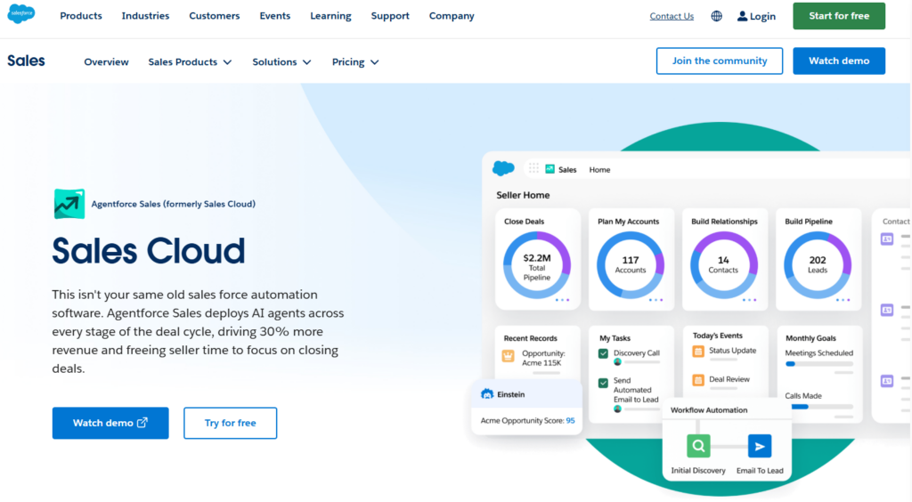Click the hero Watch demo button
The height and width of the screenshot is (502, 912).
pyautogui.click(x=110, y=423)
